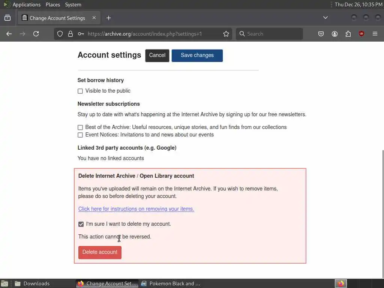Open tracking protection shield icon

pyautogui.click(x=60, y=34)
